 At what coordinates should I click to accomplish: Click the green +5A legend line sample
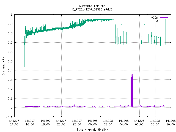[x=164, y=21]
